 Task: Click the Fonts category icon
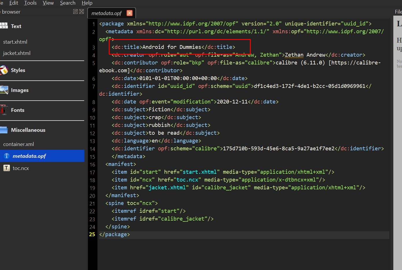(4, 110)
